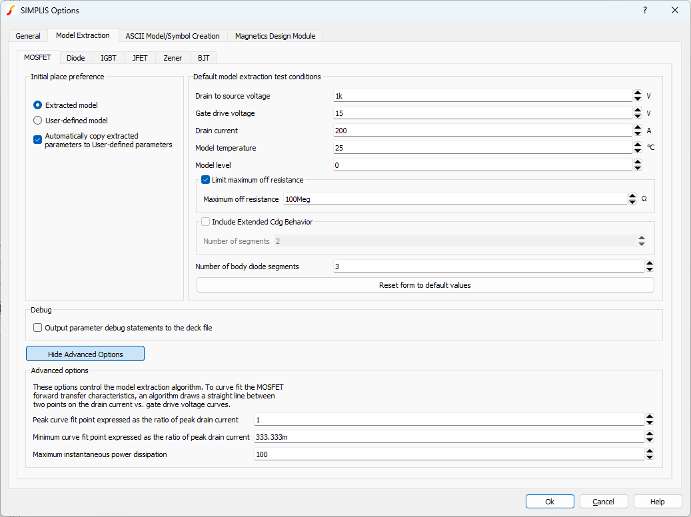Viewport: 691px width, 517px height.
Task: Decrease Model temperature using spinner down arrow
Action: pos(638,151)
